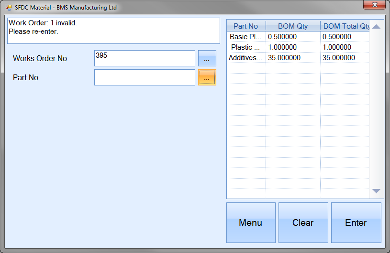Open the Works Order No lookup button
The image size is (390, 253).
tap(207, 58)
